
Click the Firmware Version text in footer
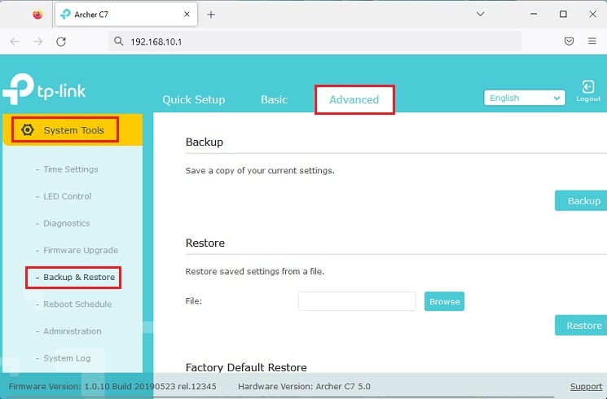[112, 386]
